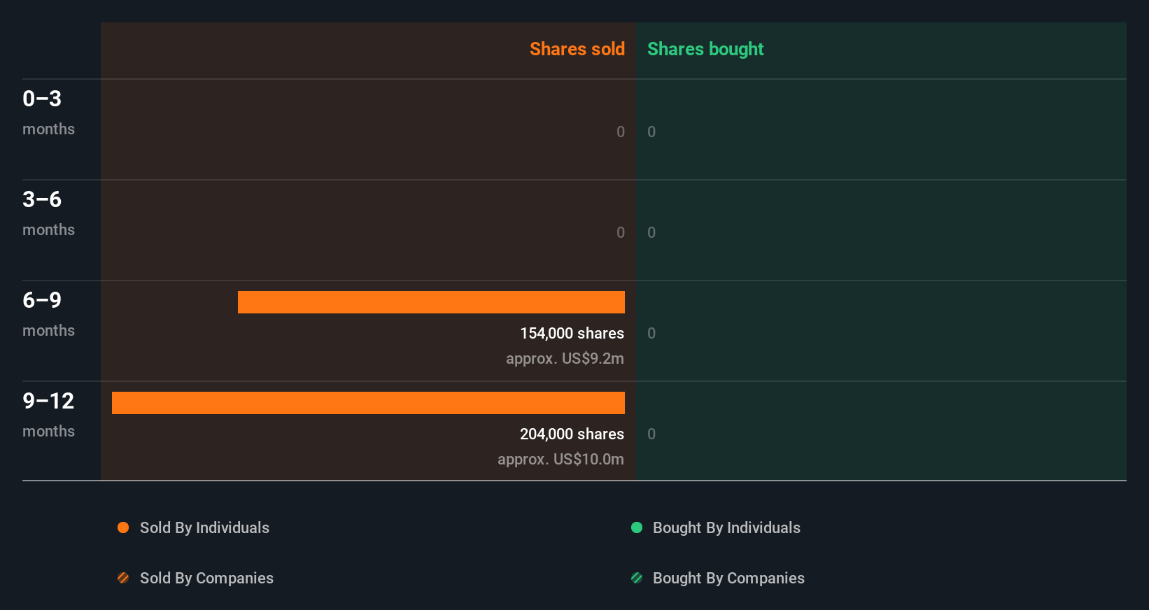The width and height of the screenshot is (1149, 610).
Task: Toggle the Sold By Companies legend label
Action: (206, 578)
